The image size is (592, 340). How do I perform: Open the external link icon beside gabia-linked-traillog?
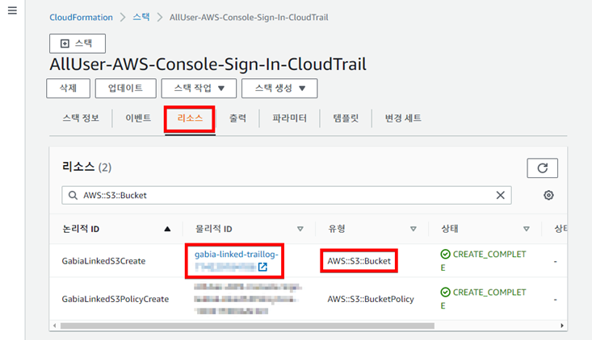pos(262,267)
